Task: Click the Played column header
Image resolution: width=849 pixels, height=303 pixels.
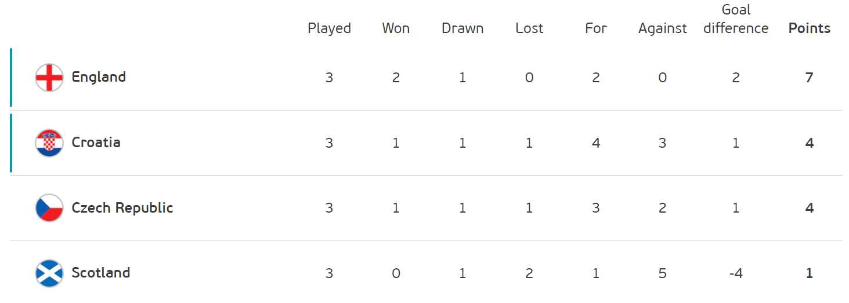Action: click(x=329, y=28)
